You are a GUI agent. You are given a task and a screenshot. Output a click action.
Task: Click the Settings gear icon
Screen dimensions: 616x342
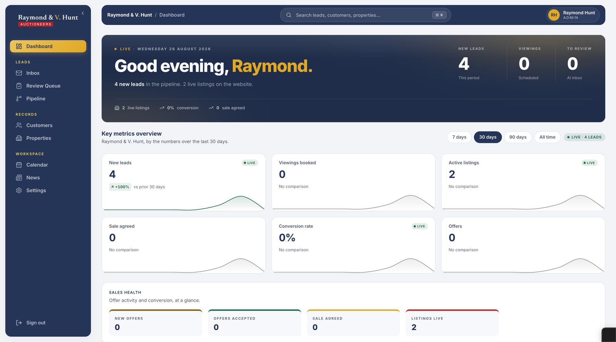click(x=19, y=191)
